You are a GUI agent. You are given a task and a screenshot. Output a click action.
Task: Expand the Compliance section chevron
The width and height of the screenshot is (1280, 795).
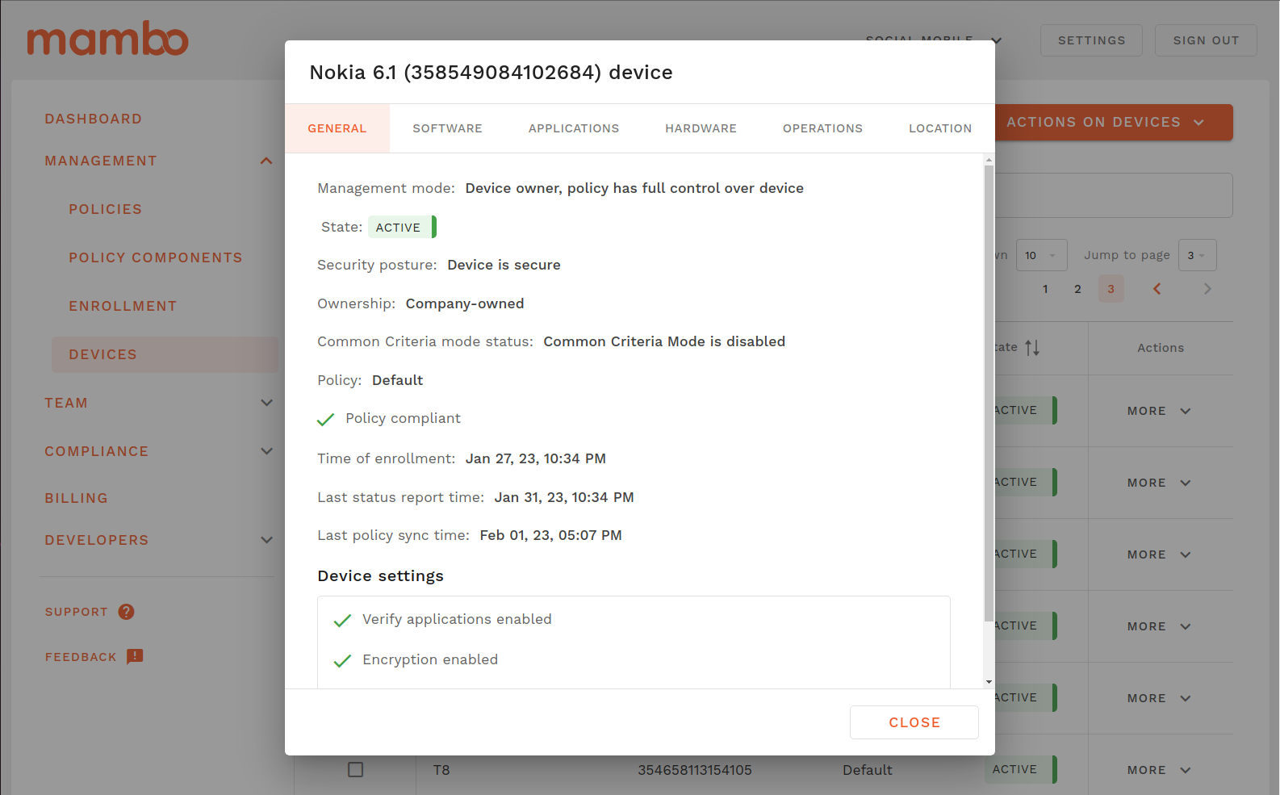tap(266, 451)
